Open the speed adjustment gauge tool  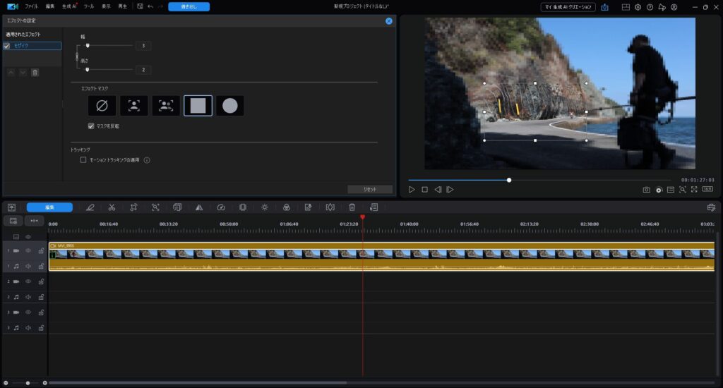(x=221, y=207)
